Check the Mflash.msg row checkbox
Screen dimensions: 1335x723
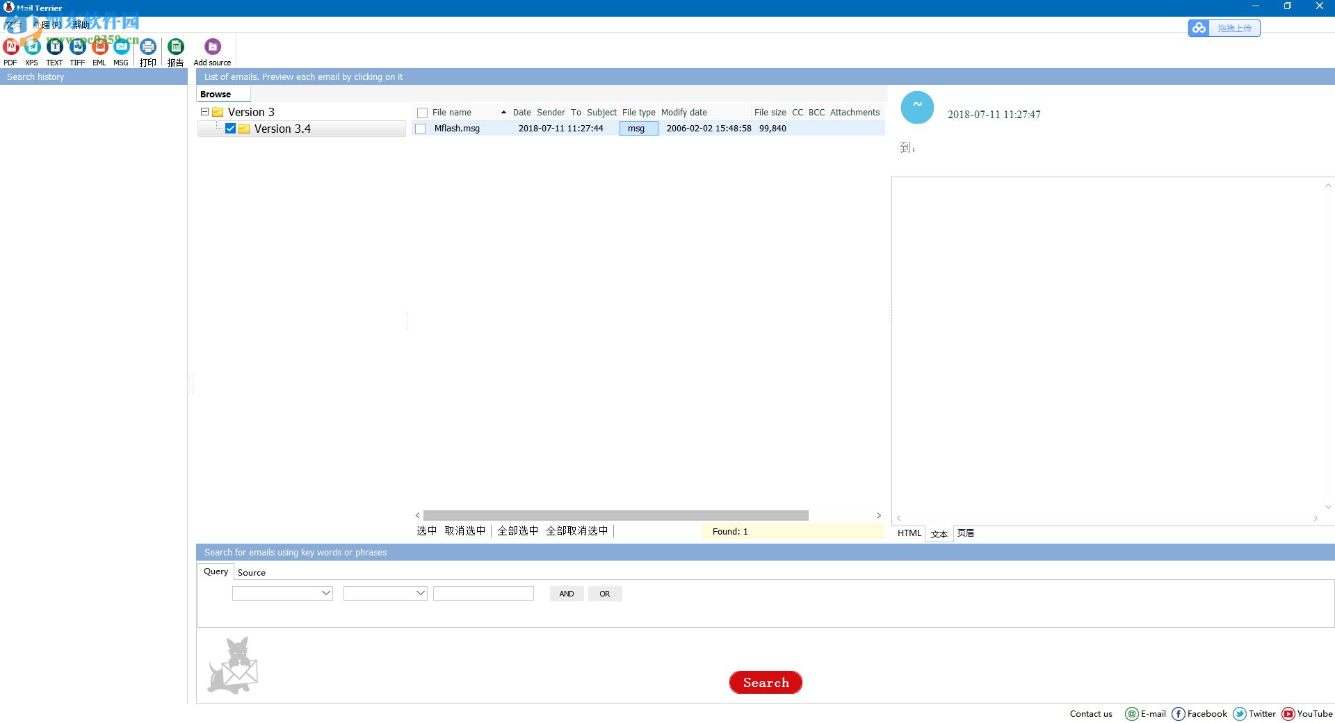pos(420,129)
